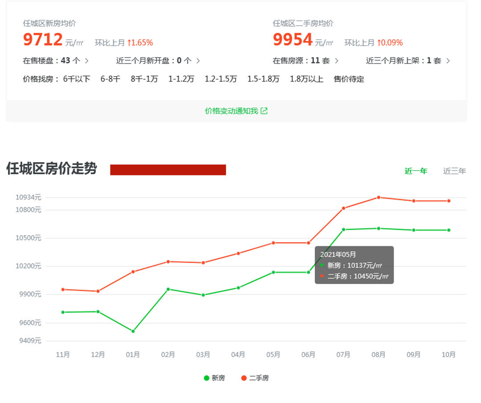The height and width of the screenshot is (403, 481).
Task: Open 近三个月新上架 1 套 link
Action: [408, 61]
